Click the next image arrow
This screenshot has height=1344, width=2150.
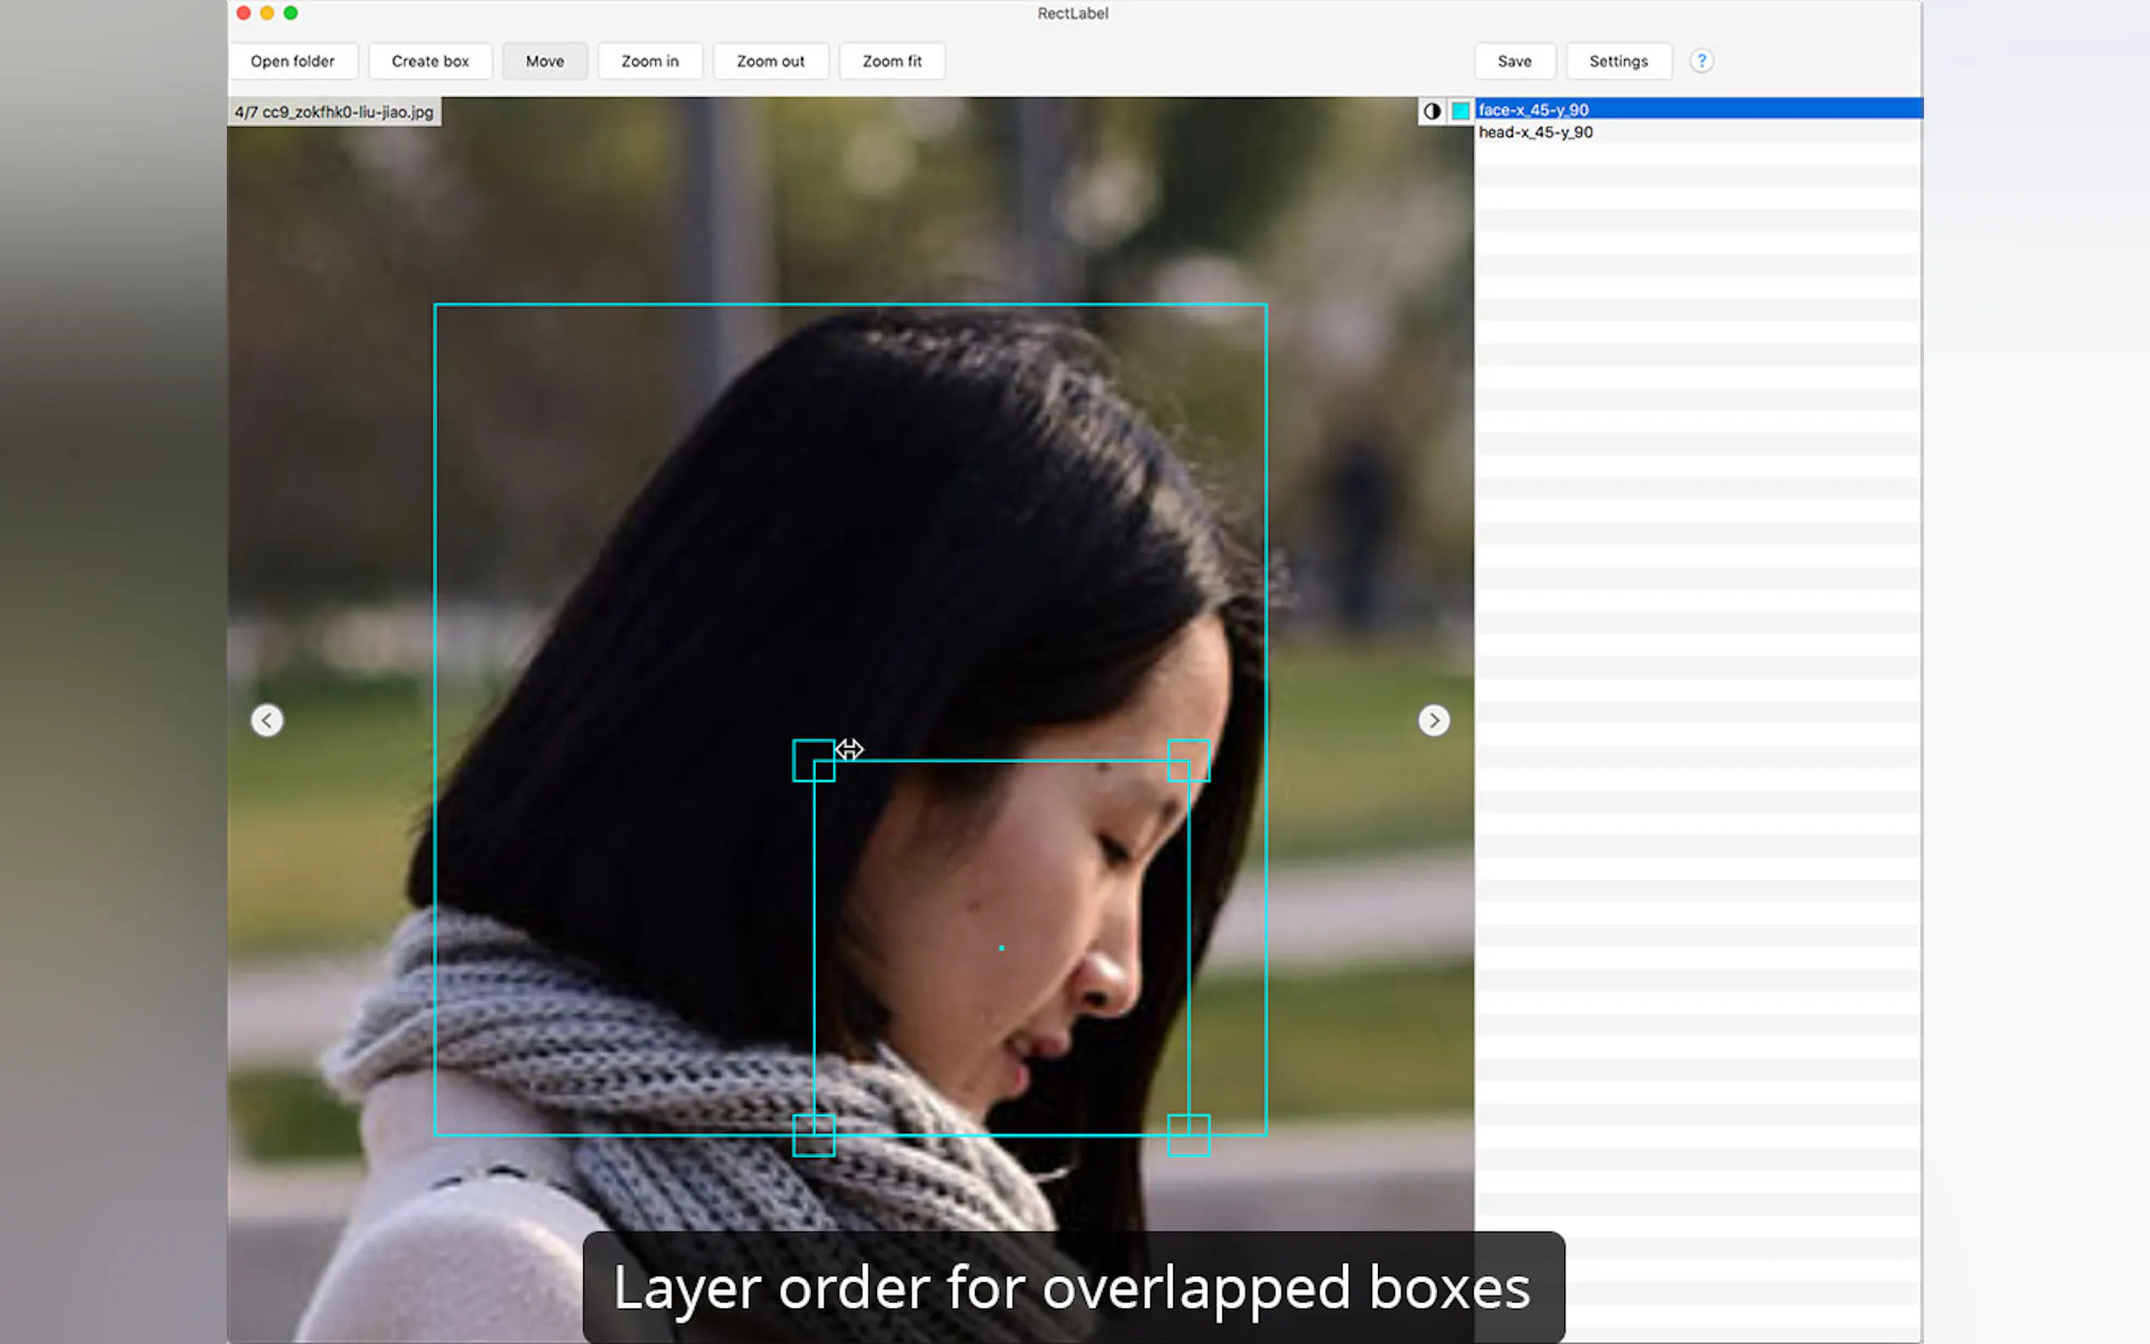[x=1433, y=720]
